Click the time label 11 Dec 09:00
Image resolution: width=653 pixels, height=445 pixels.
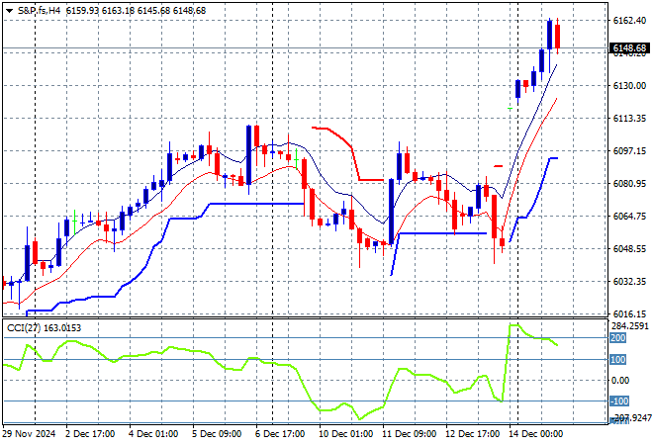coord(409,434)
